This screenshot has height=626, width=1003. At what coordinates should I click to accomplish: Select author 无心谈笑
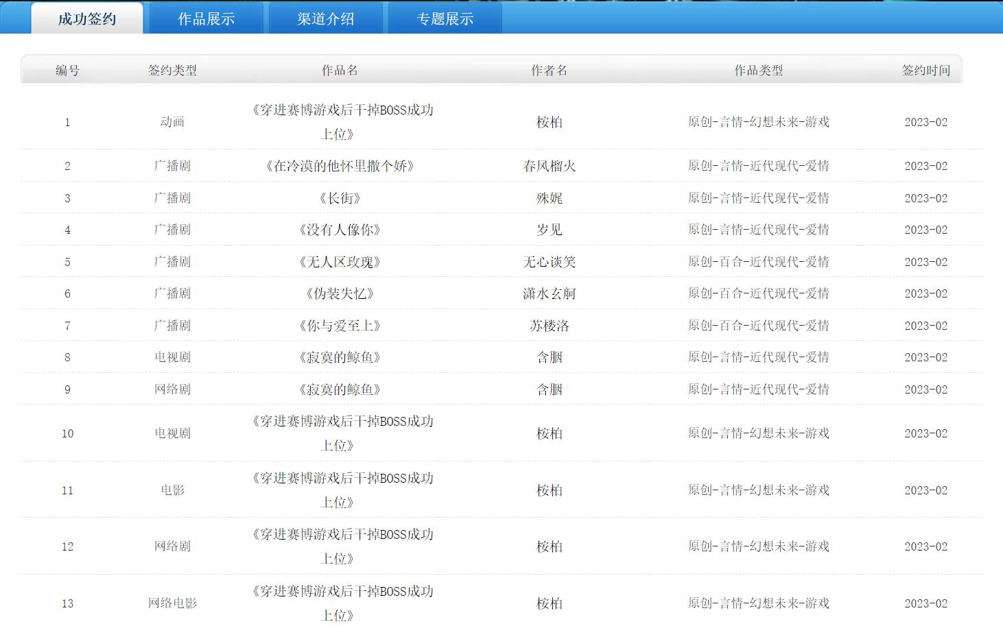coord(549,262)
